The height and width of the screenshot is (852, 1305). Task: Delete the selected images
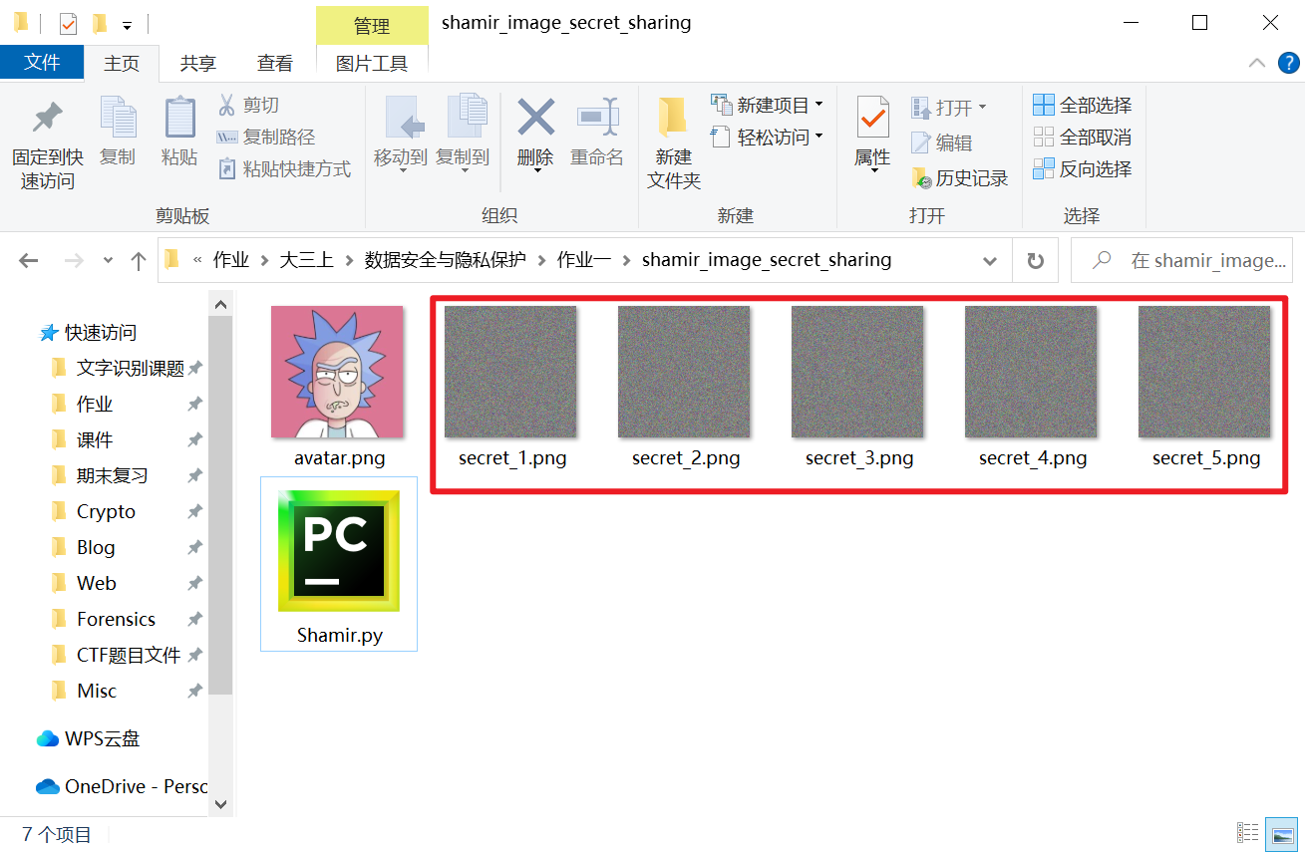point(535,130)
